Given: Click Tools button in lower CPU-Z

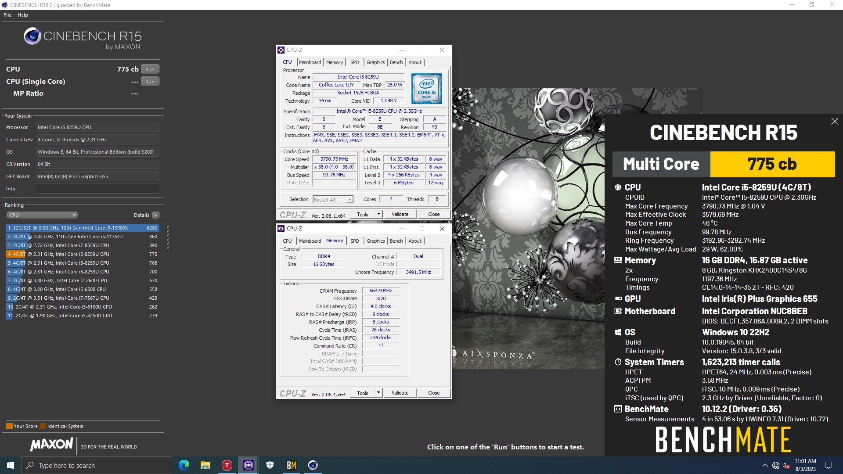Looking at the screenshot, I should 363,393.
